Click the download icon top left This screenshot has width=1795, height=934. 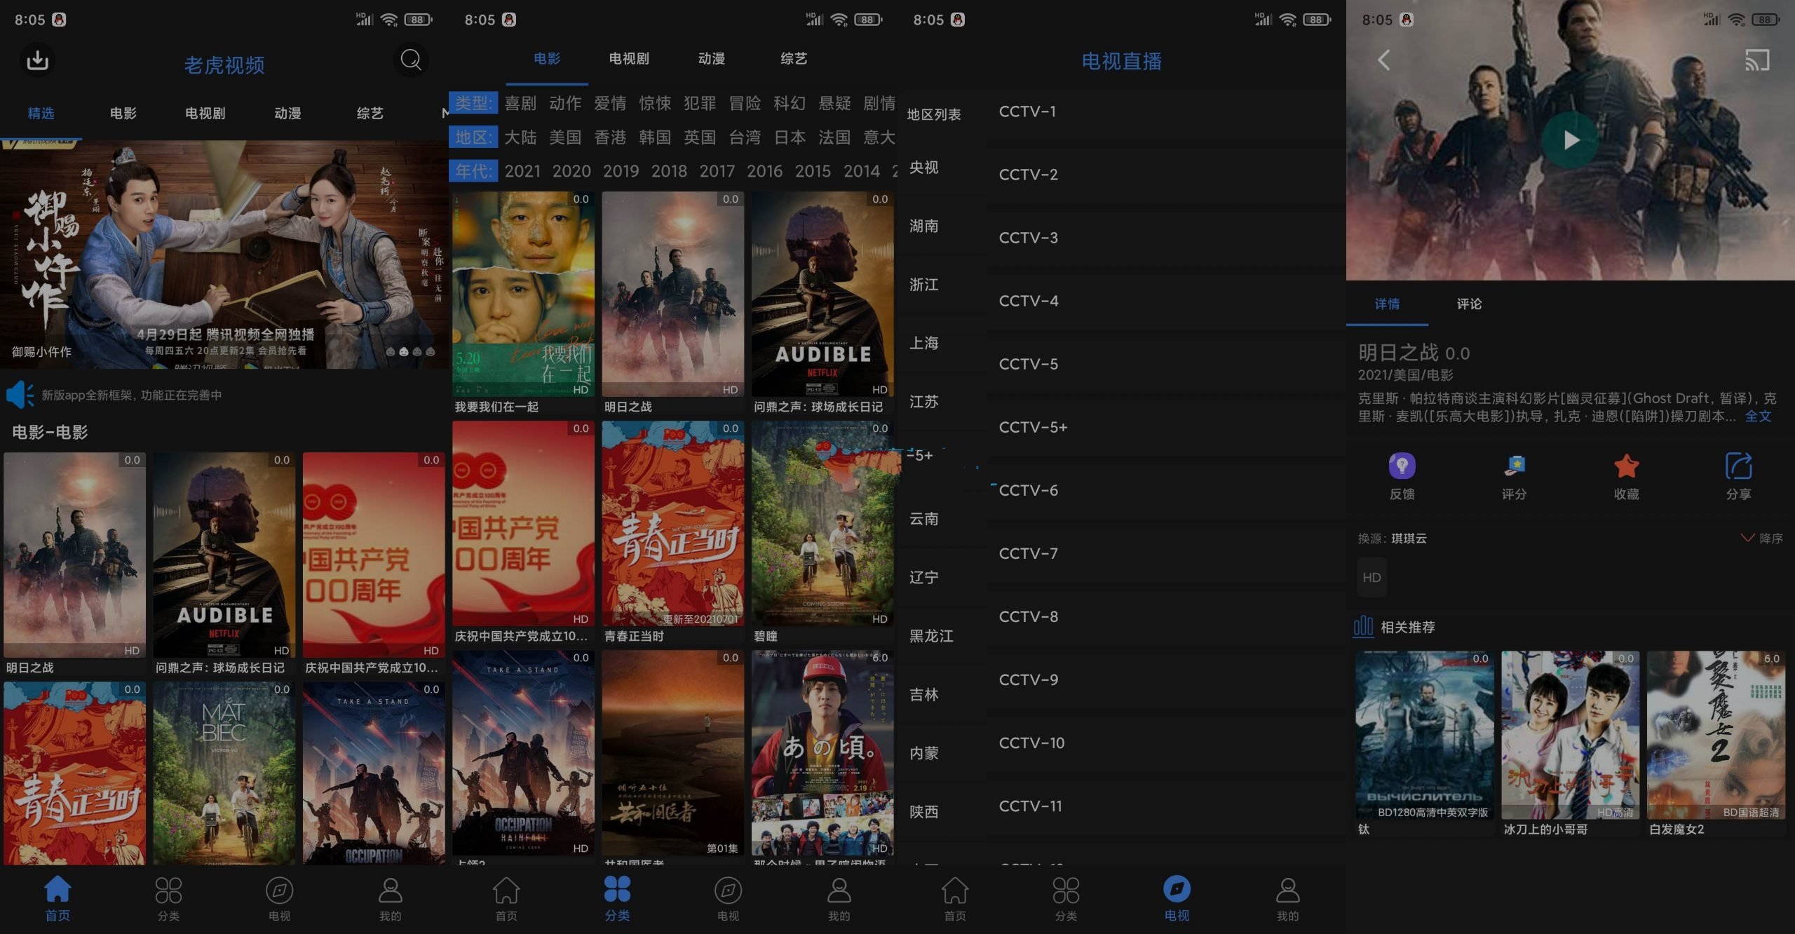[36, 60]
